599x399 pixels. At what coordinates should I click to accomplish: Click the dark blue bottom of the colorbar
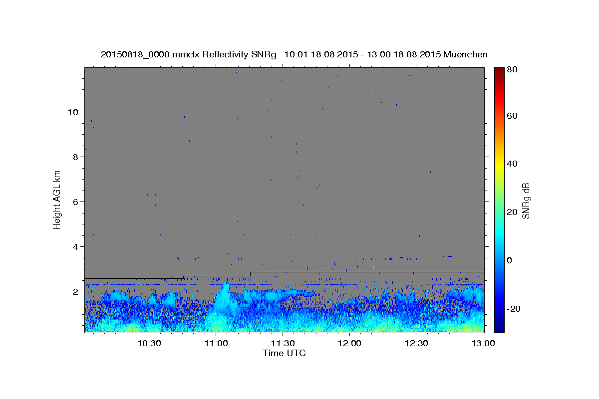click(499, 327)
